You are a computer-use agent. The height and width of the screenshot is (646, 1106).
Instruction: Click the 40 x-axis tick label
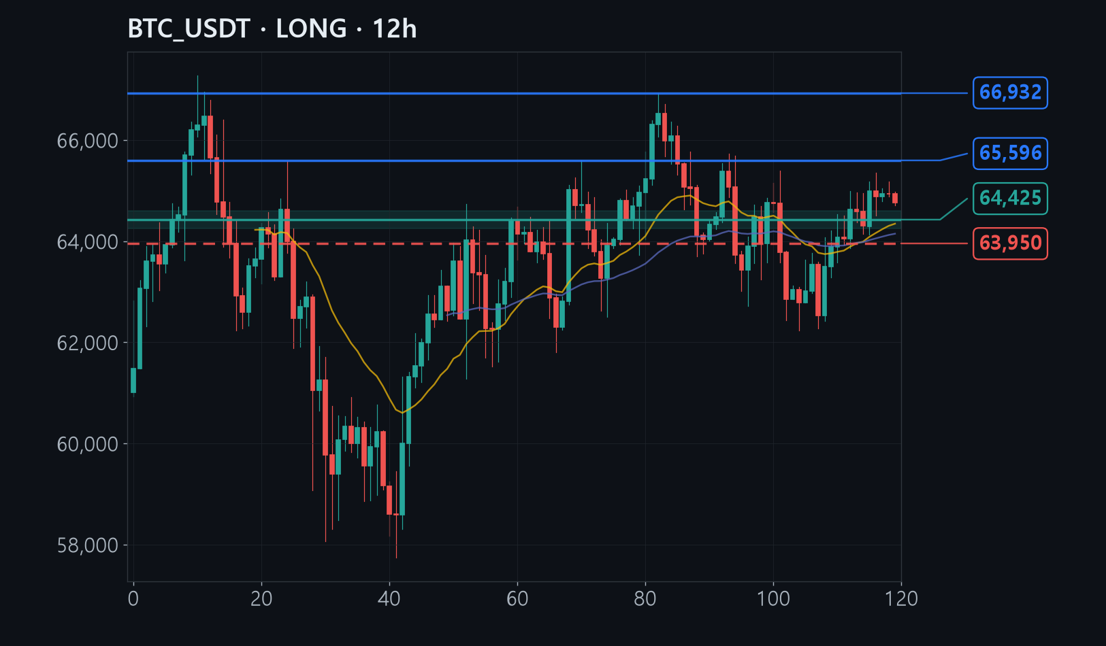pos(389,598)
